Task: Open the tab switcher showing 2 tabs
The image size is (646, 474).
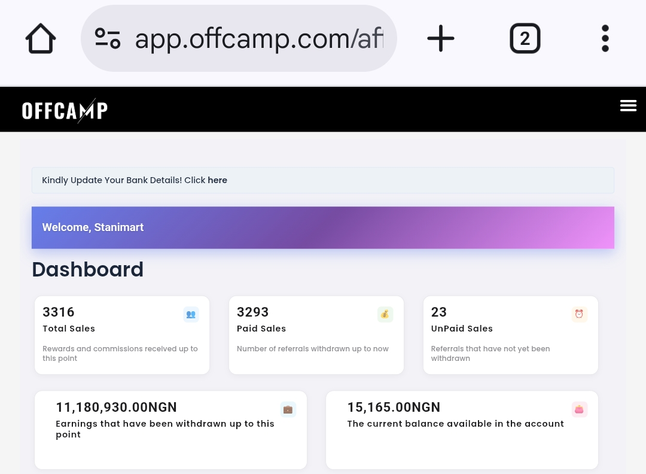Action: pyautogui.click(x=525, y=39)
